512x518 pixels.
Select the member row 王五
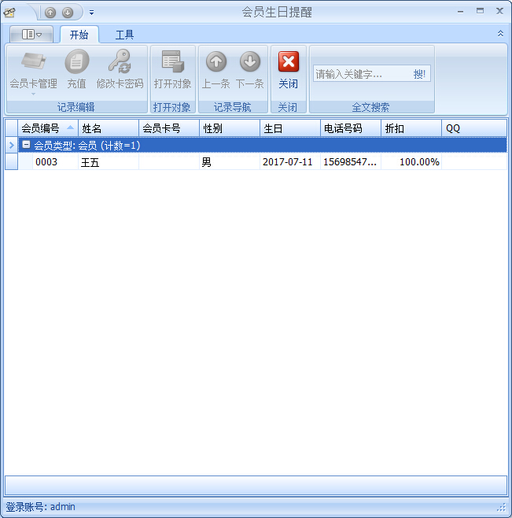(x=90, y=162)
